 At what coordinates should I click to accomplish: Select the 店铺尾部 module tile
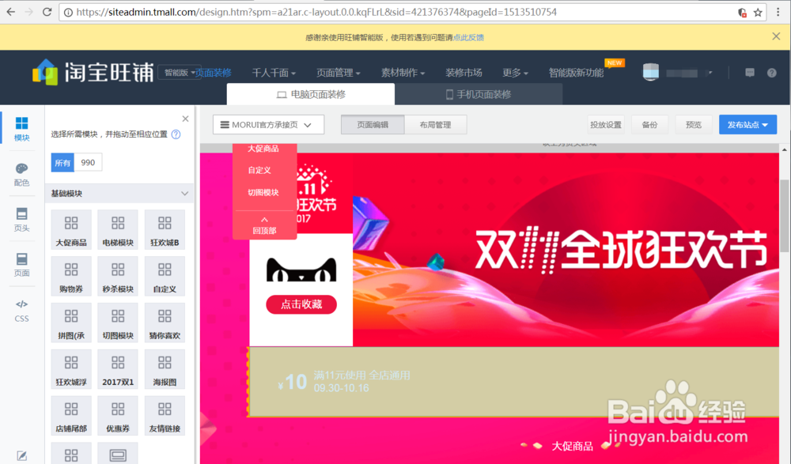click(x=71, y=415)
